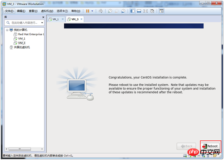Take a snapshot of this virtual machine

pyautogui.click(x=110, y=11)
